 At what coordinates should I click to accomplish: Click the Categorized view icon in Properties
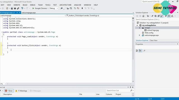pyautogui.click(x=137, y=51)
